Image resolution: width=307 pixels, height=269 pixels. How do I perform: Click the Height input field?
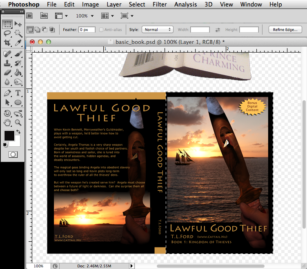(x=249, y=30)
